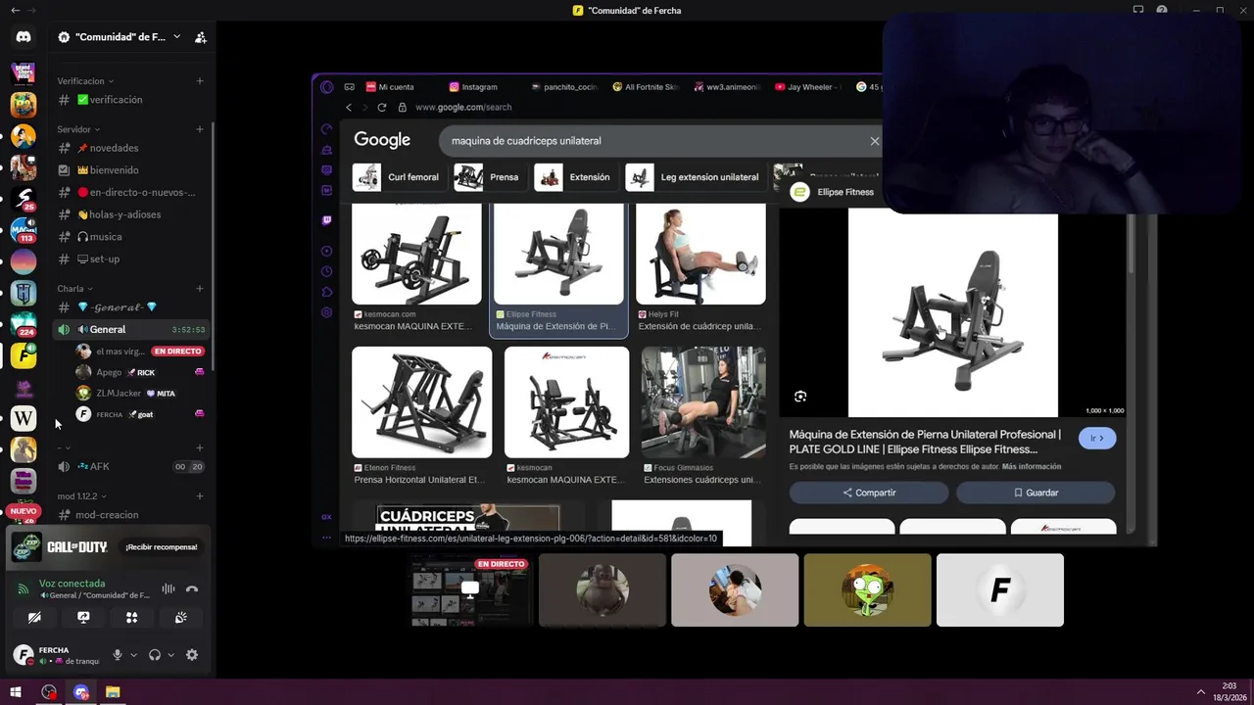Open headphones output options dropdown arrow

pyautogui.click(x=170, y=655)
